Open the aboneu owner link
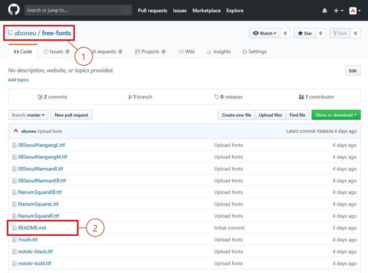This screenshot has width=368, height=273. (x=25, y=33)
